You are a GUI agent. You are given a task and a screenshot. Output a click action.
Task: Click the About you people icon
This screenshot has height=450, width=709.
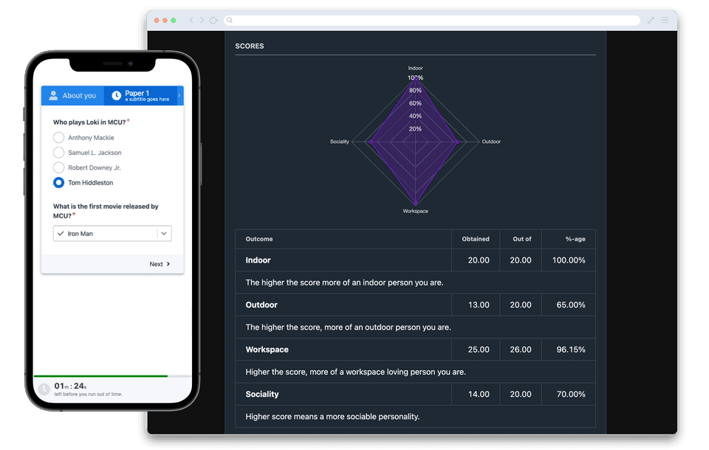click(x=53, y=95)
